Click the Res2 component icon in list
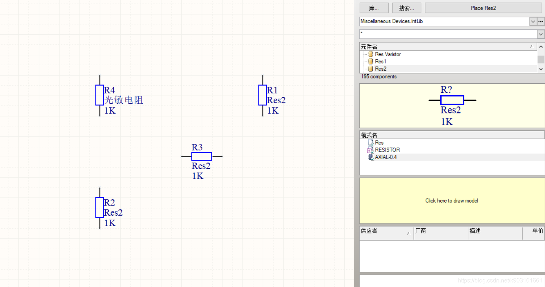545x287 pixels. (370, 69)
